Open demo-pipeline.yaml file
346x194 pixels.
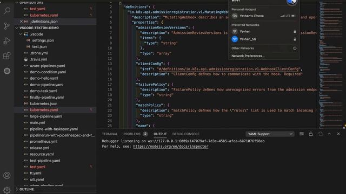click(55, 85)
